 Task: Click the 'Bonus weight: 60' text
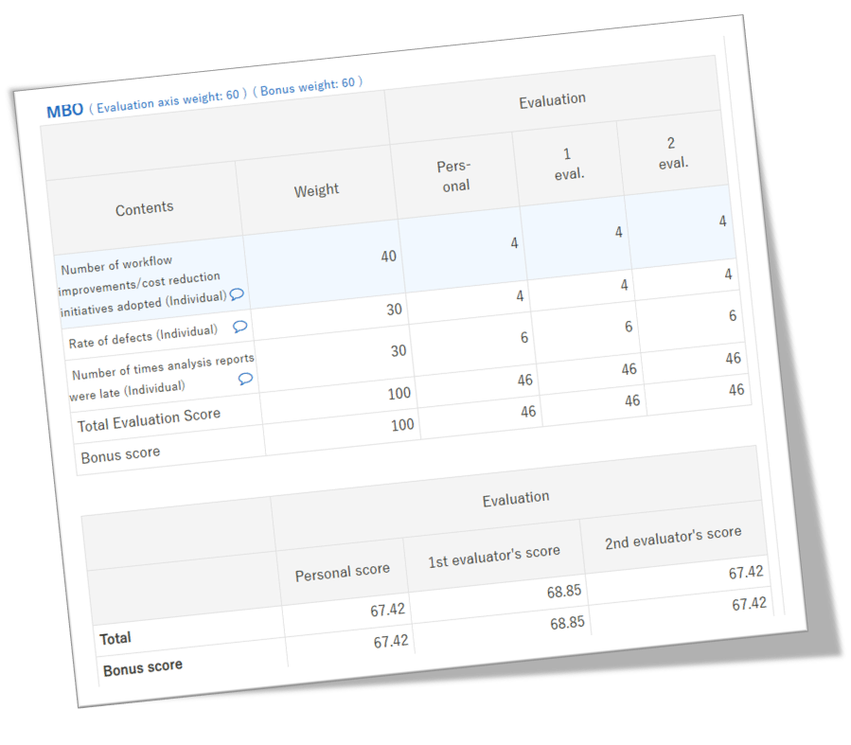click(x=308, y=86)
